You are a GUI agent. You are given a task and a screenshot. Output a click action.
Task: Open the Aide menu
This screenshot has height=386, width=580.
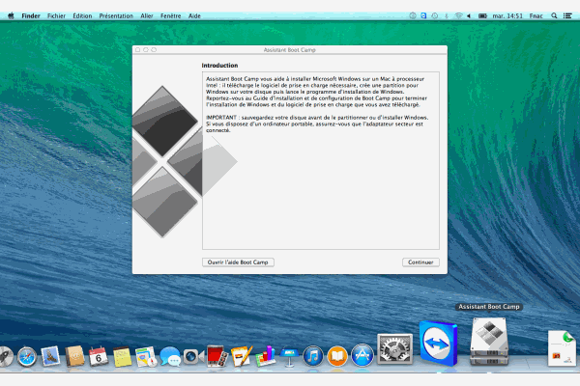(x=194, y=15)
